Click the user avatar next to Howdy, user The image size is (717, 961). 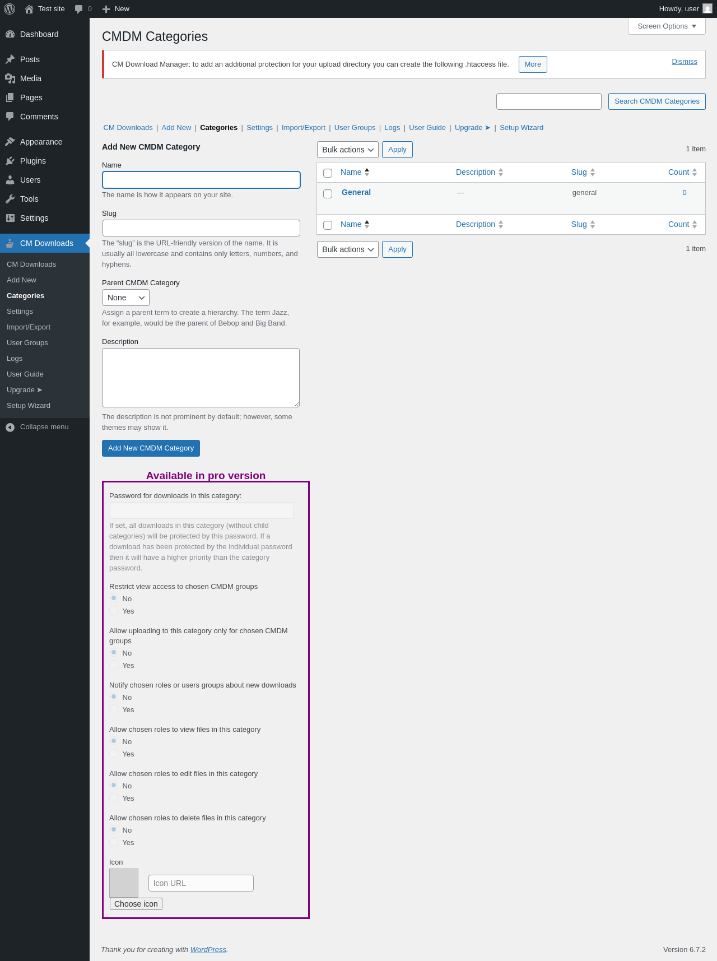pyautogui.click(x=707, y=9)
